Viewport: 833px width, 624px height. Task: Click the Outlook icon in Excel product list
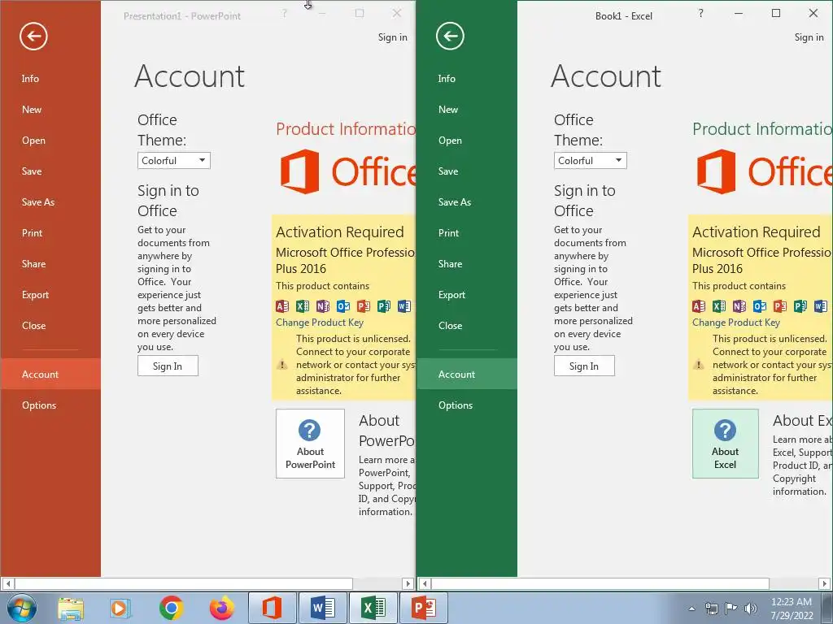click(760, 306)
